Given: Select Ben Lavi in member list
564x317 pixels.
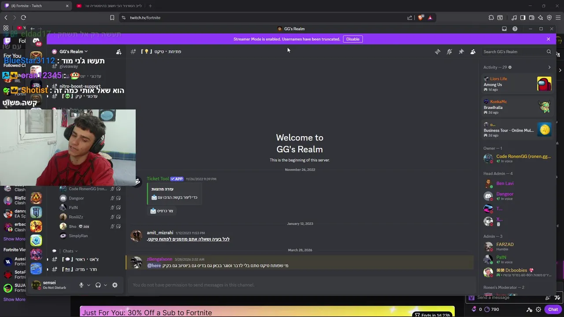Looking at the screenshot, I should click(x=517, y=184).
